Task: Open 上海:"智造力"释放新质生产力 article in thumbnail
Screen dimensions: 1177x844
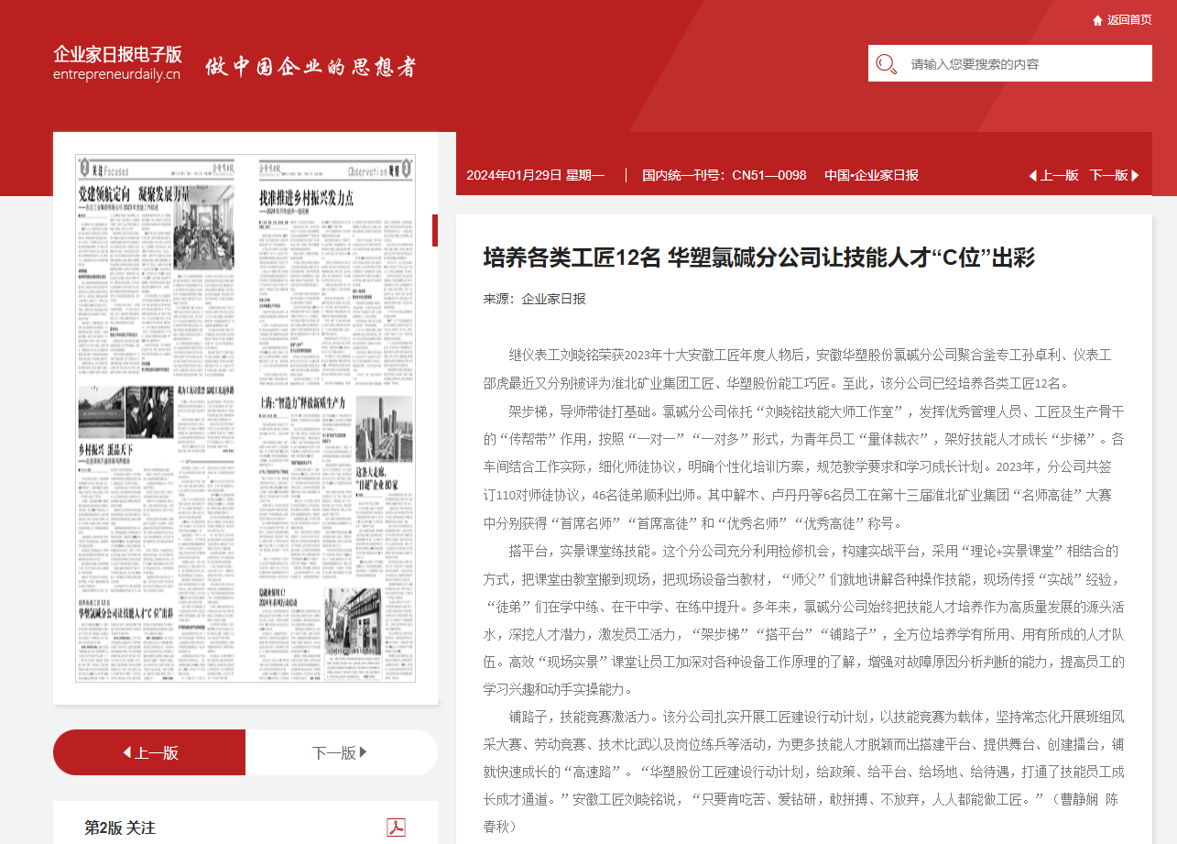Action: coord(302,401)
